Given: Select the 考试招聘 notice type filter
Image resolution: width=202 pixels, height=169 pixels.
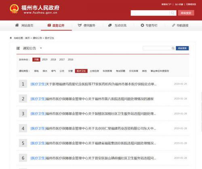Looking at the screenshot, I should 120,71.
